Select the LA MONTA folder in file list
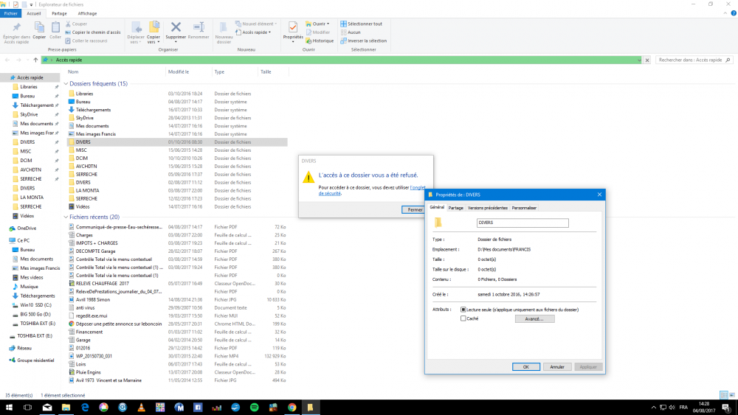738x415 pixels. point(88,190)
